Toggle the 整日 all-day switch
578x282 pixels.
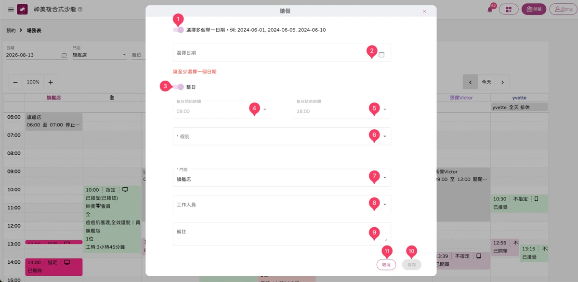[178, 87]
